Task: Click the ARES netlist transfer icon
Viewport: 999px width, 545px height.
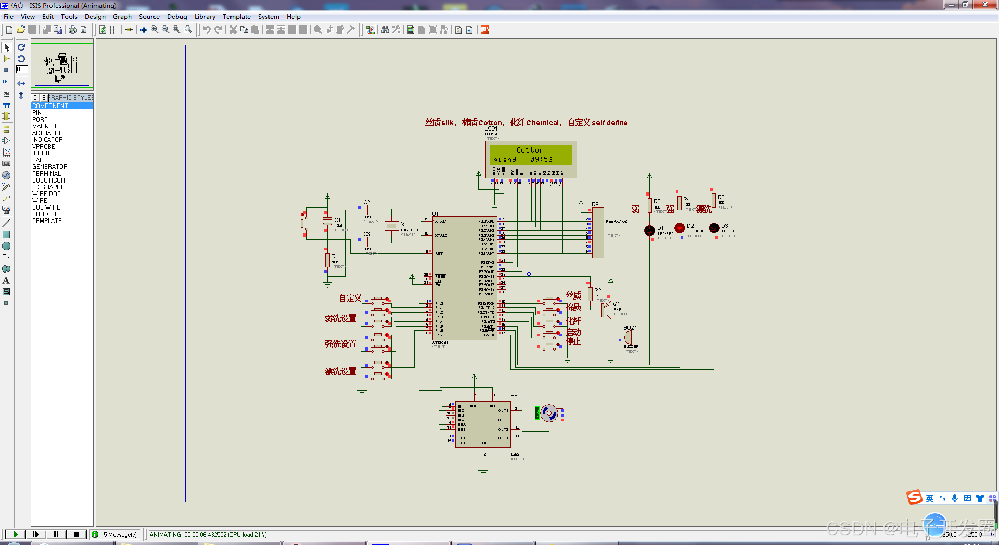Action: click(485, 30)
